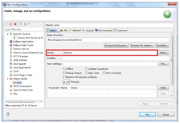Image resolution: width=180 pixels, height=123 pixels.
Task: Select the Eclipse Application configuration type
Action: [23, 41]
